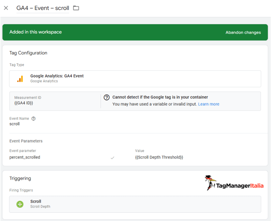Click the Google Analytics subtitle under tag type
271x221 pixels.
tap(44, 81)
